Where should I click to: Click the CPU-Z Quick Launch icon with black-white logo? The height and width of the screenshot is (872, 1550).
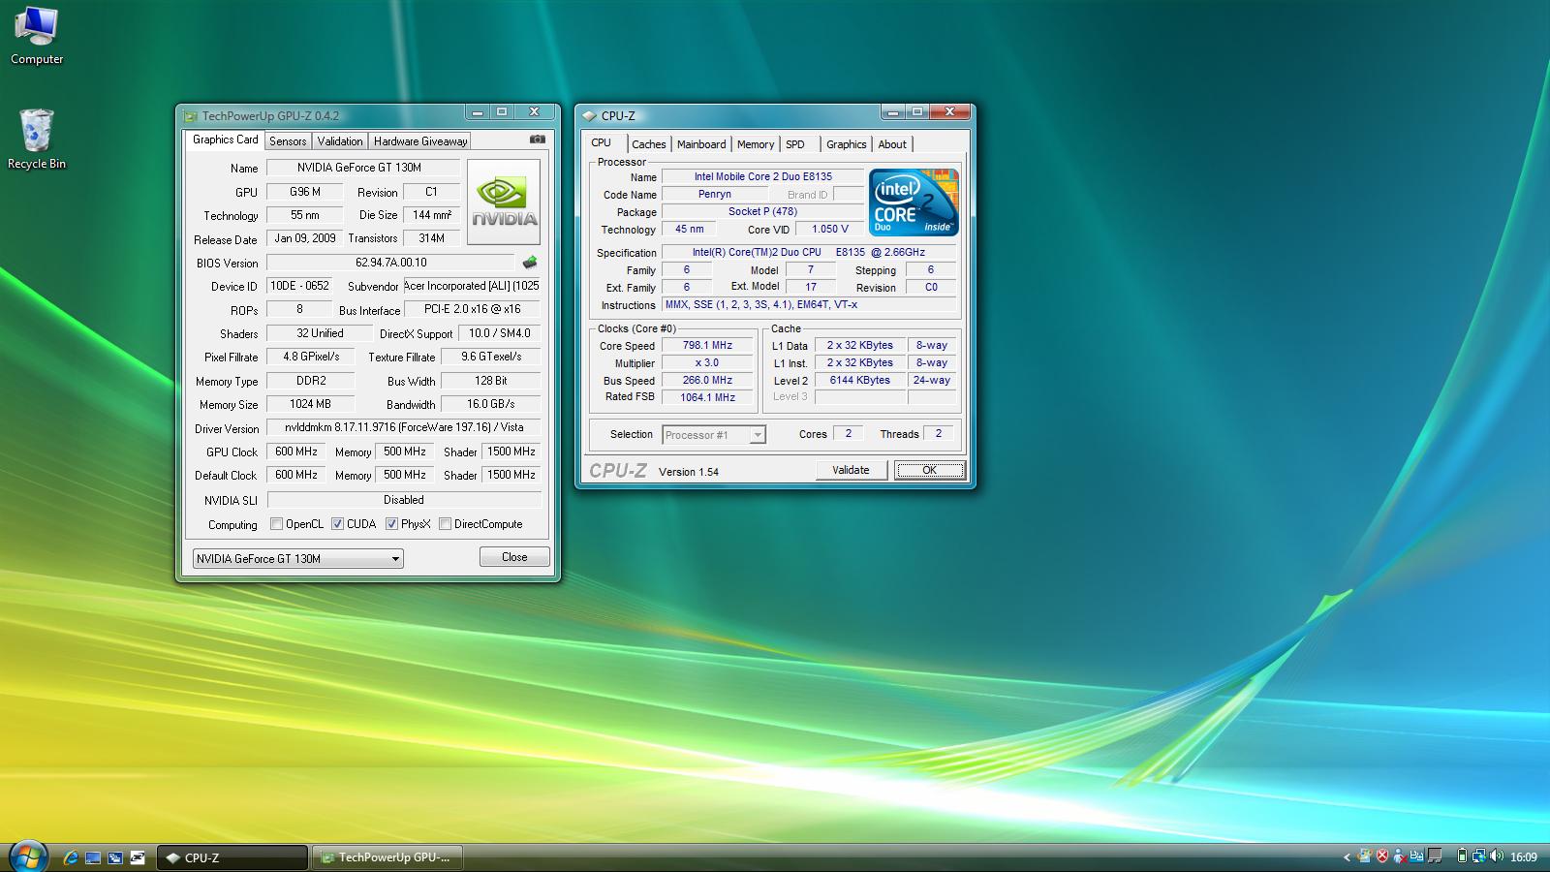coord(138,857)
